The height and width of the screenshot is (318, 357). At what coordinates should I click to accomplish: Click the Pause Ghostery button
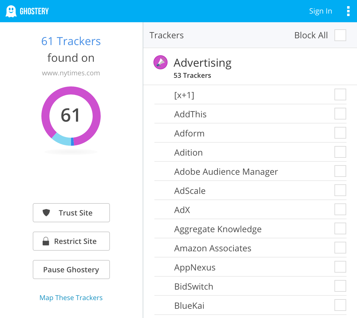[71, 270]
